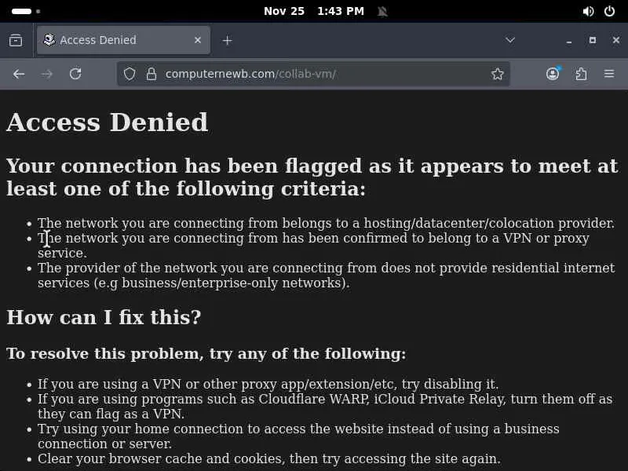The image size is (628, 471).
Task: Open the Firefox hamburger application menu
Action: point(609,74)
